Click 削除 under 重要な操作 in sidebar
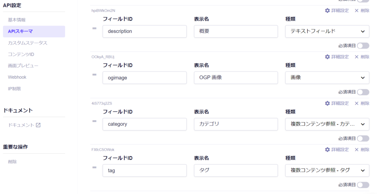The width and height of the screenshot is (377, 194). click(13, 162)
